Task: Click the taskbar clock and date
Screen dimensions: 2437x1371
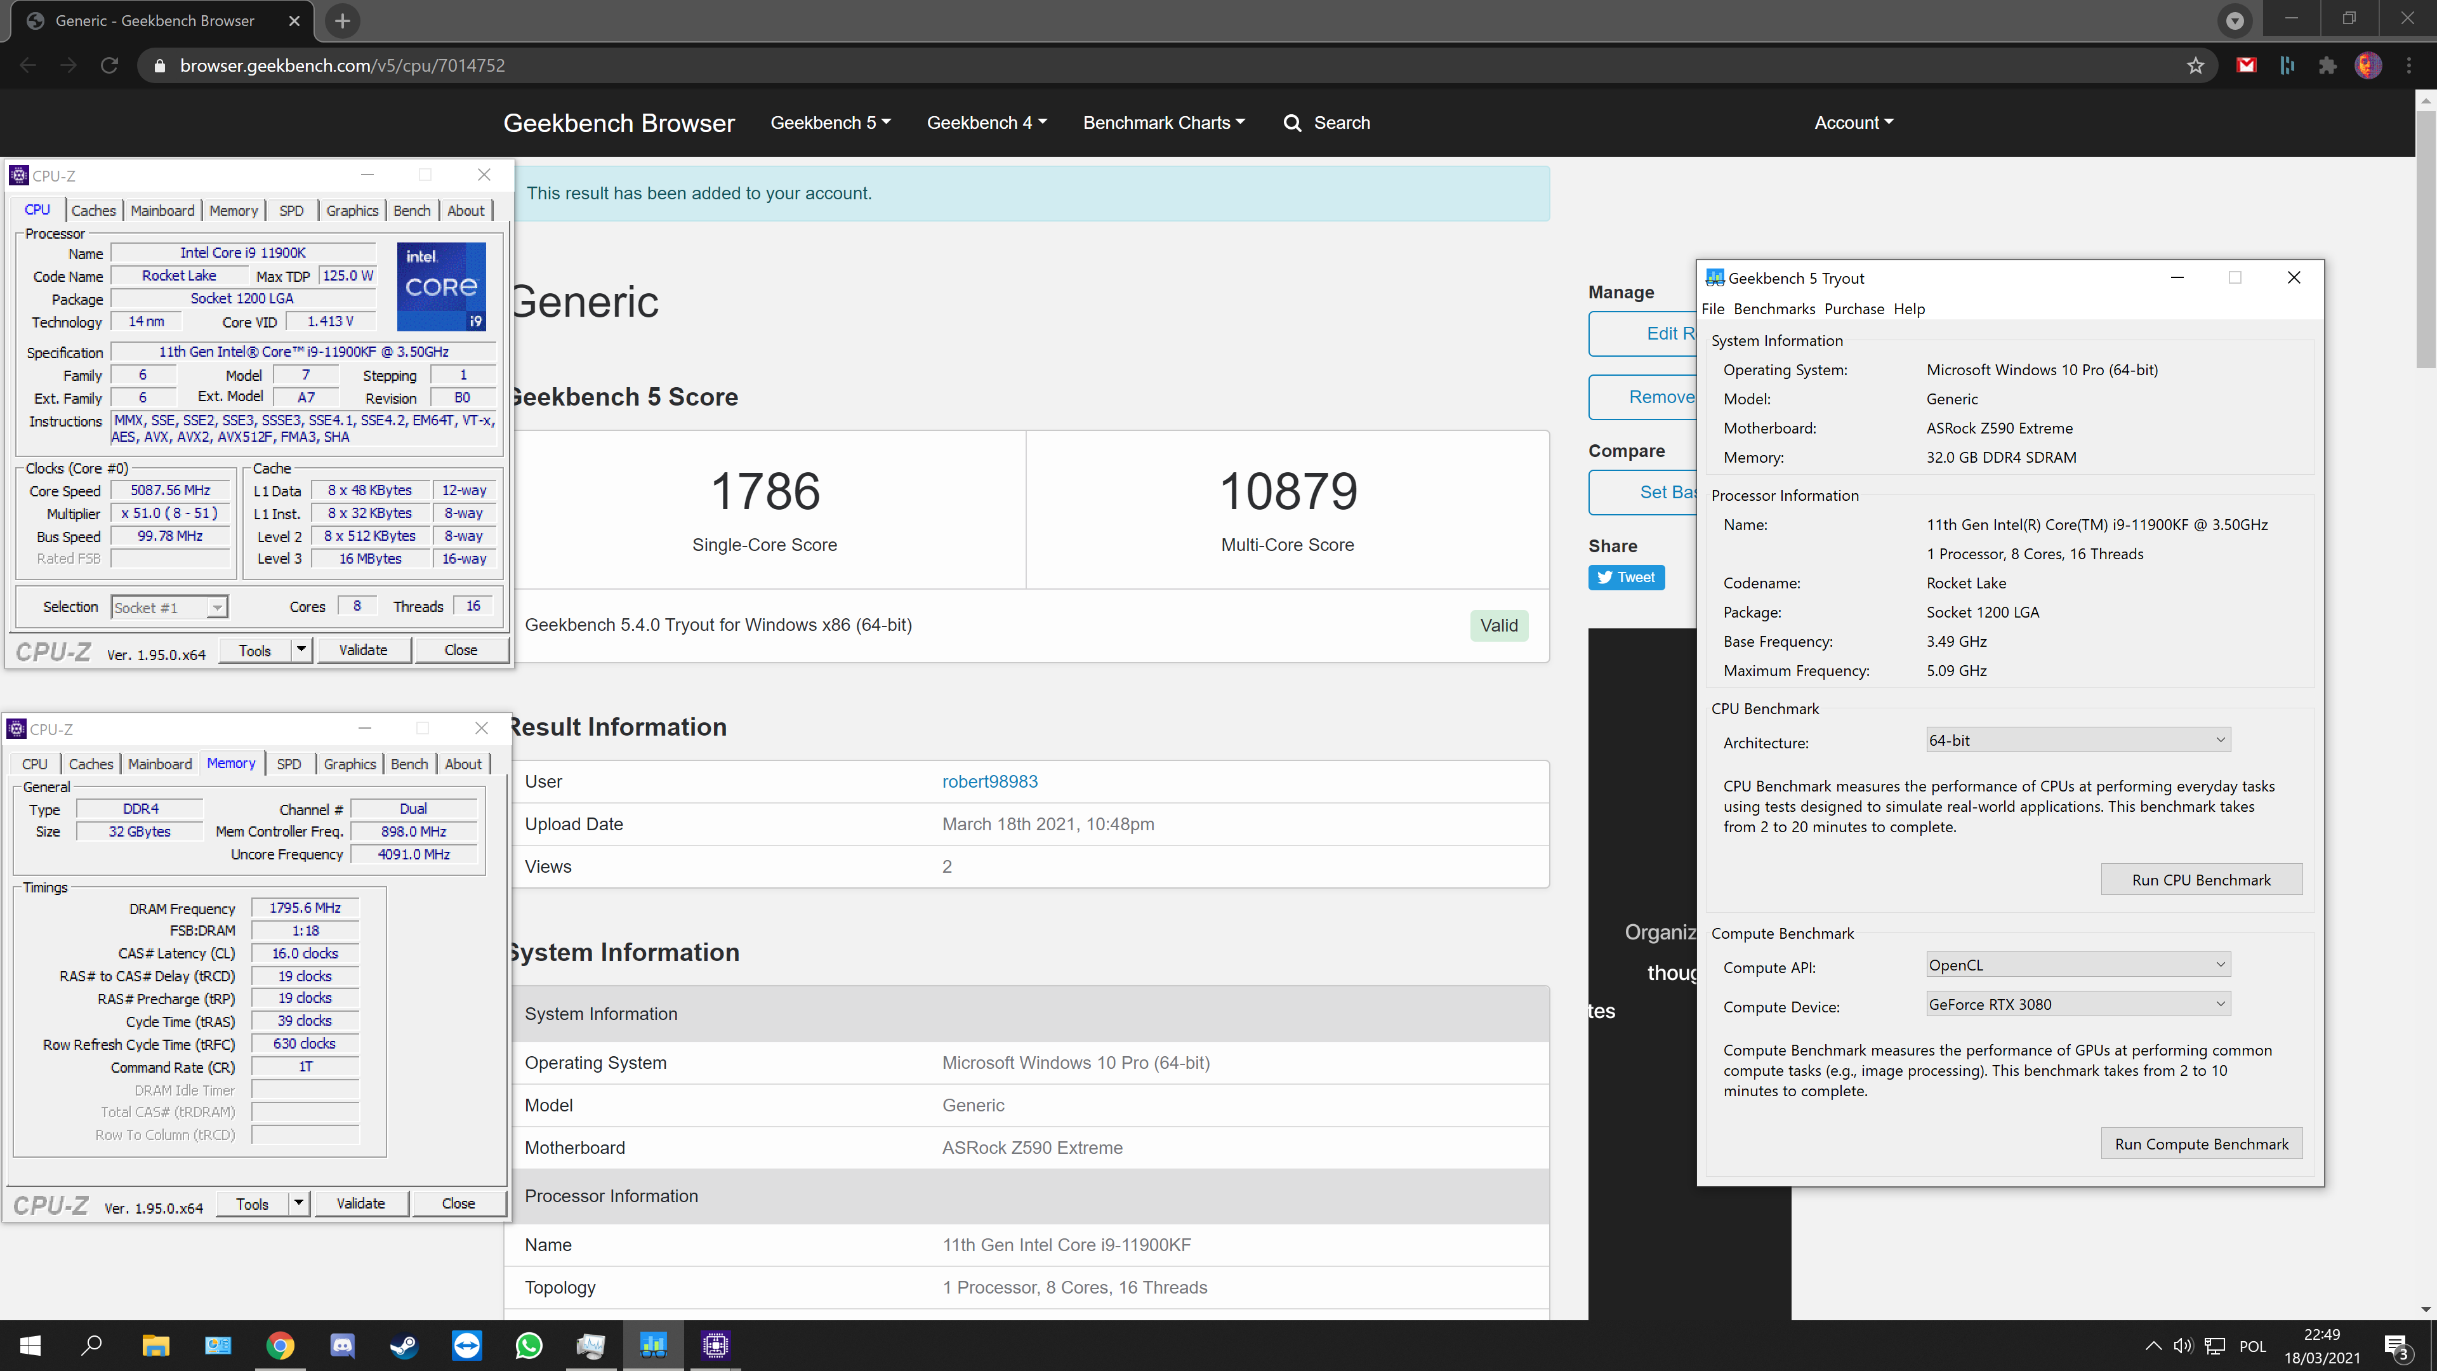Action: pyautogui.click(x=2321, y=1346)
